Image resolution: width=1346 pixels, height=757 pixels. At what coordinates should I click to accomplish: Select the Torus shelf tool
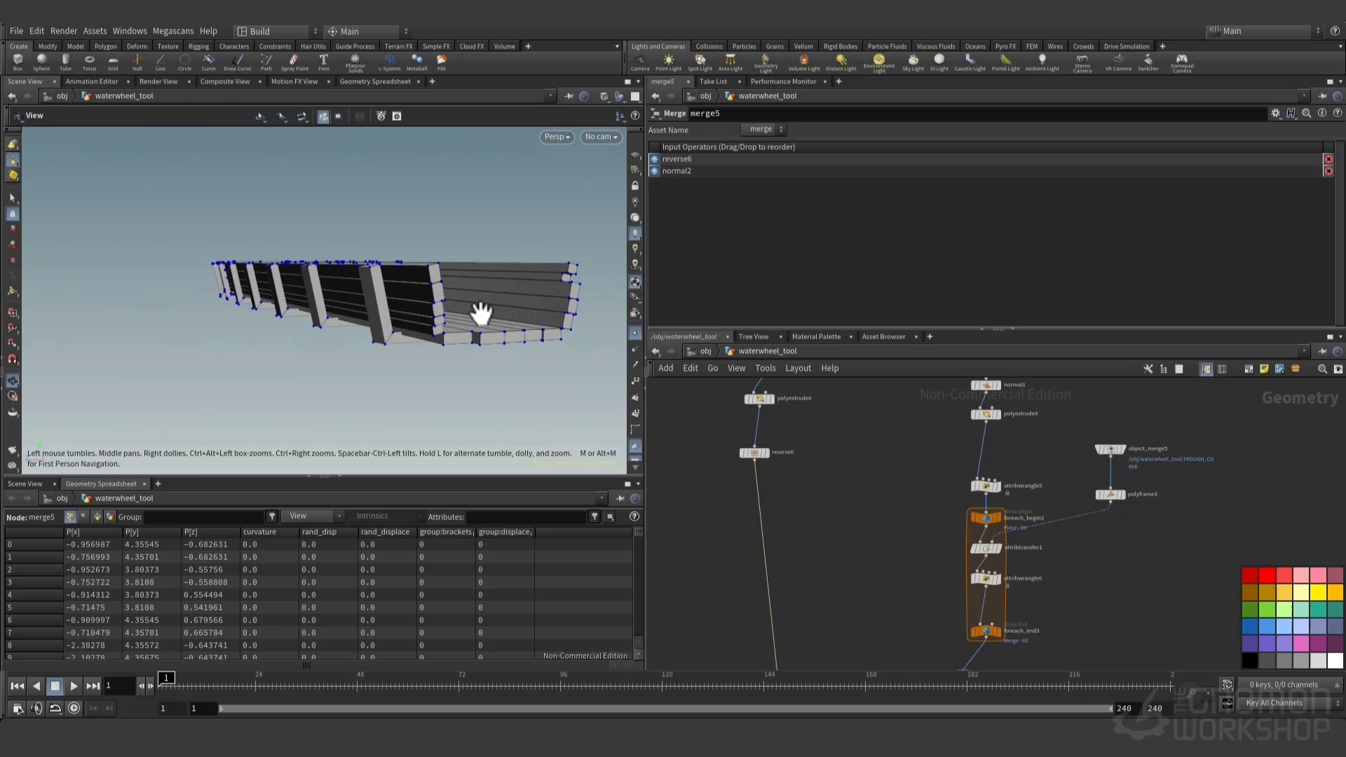click(89, 62)
